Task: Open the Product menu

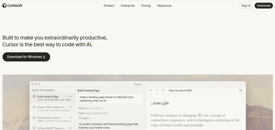Action: click(x=109, y=6)
